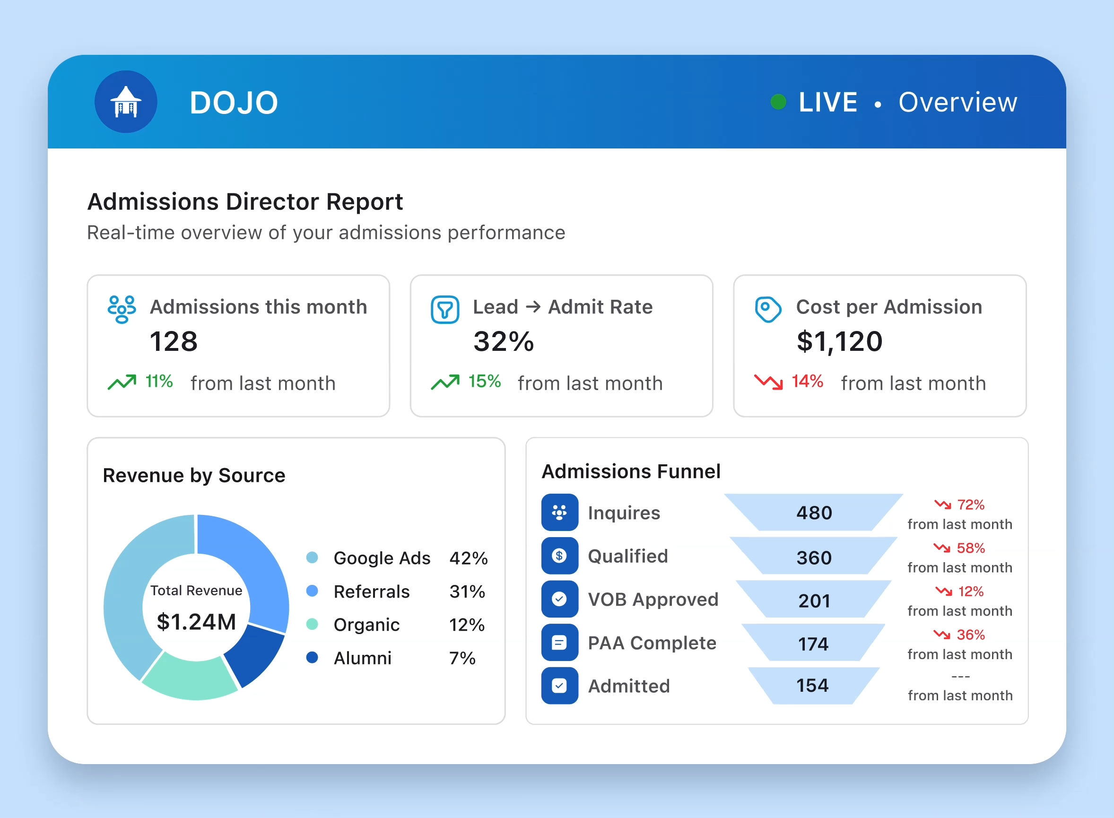Click the DOJO brand name
The image size is (1114, 818).
[234, 103]
